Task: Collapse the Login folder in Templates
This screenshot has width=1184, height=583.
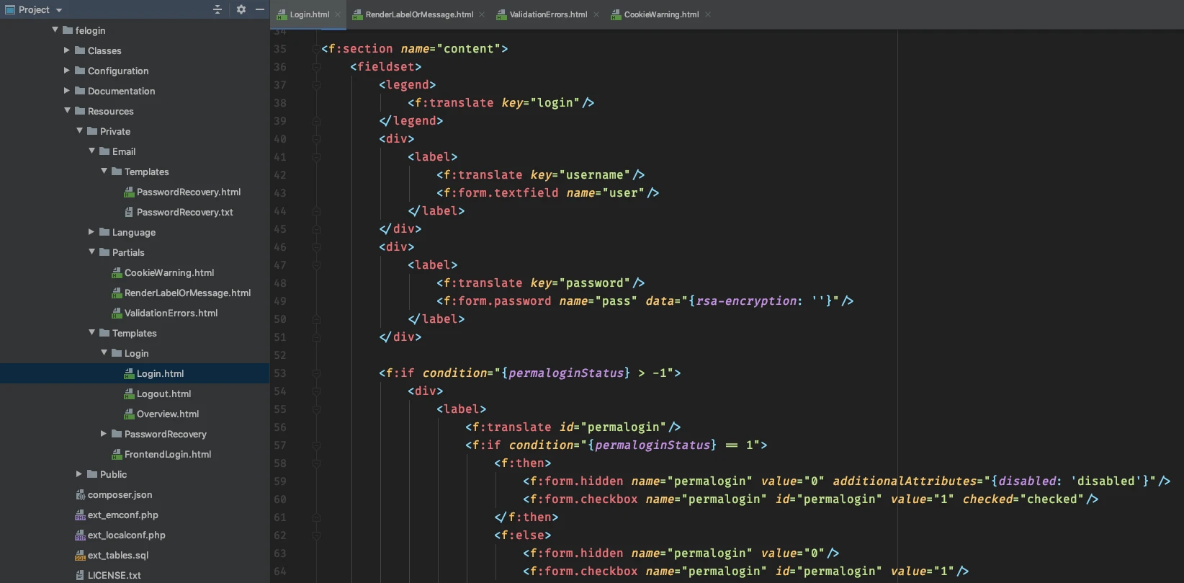Action: (x=104, y=352)
